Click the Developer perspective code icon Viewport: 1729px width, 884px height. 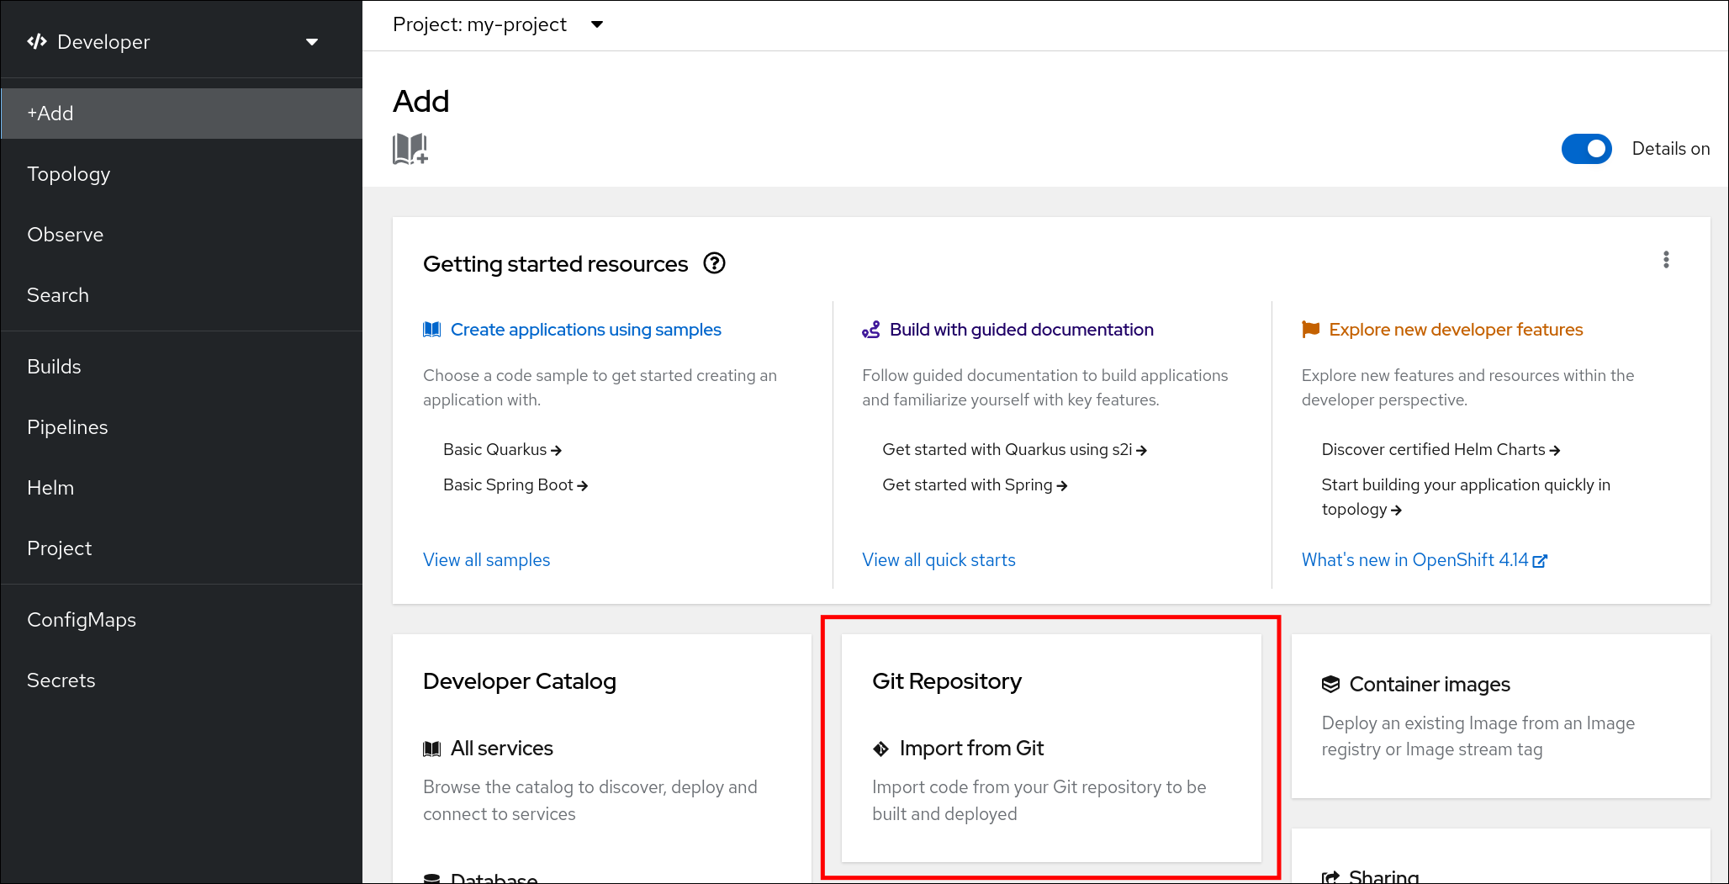37,40
